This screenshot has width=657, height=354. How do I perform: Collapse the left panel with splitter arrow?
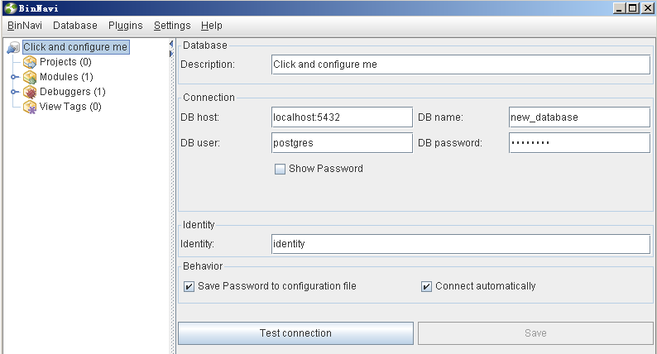[x=171, y=44]
